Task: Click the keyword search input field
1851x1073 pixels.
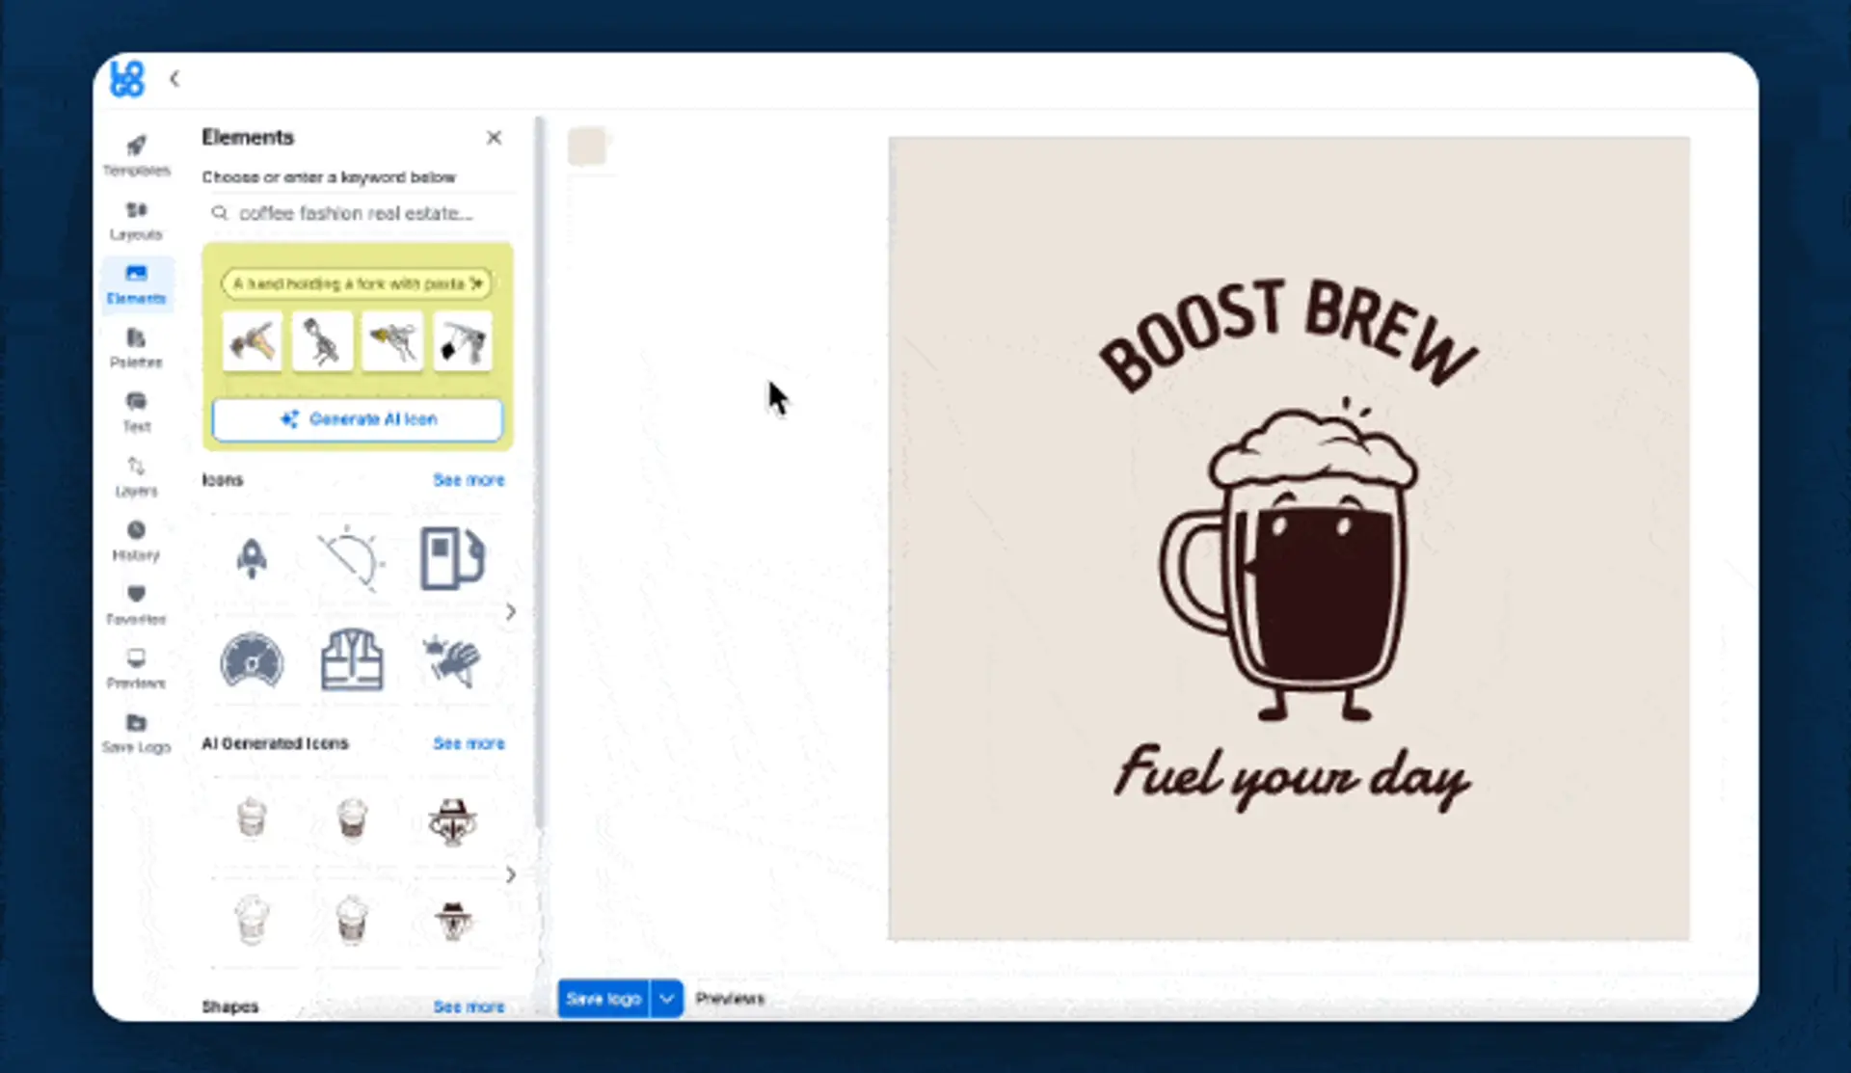Action: [357, 213]
